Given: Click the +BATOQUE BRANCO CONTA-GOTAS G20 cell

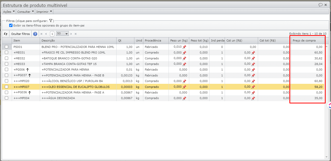Looking at the screenshot, I should tap(78, 58).
